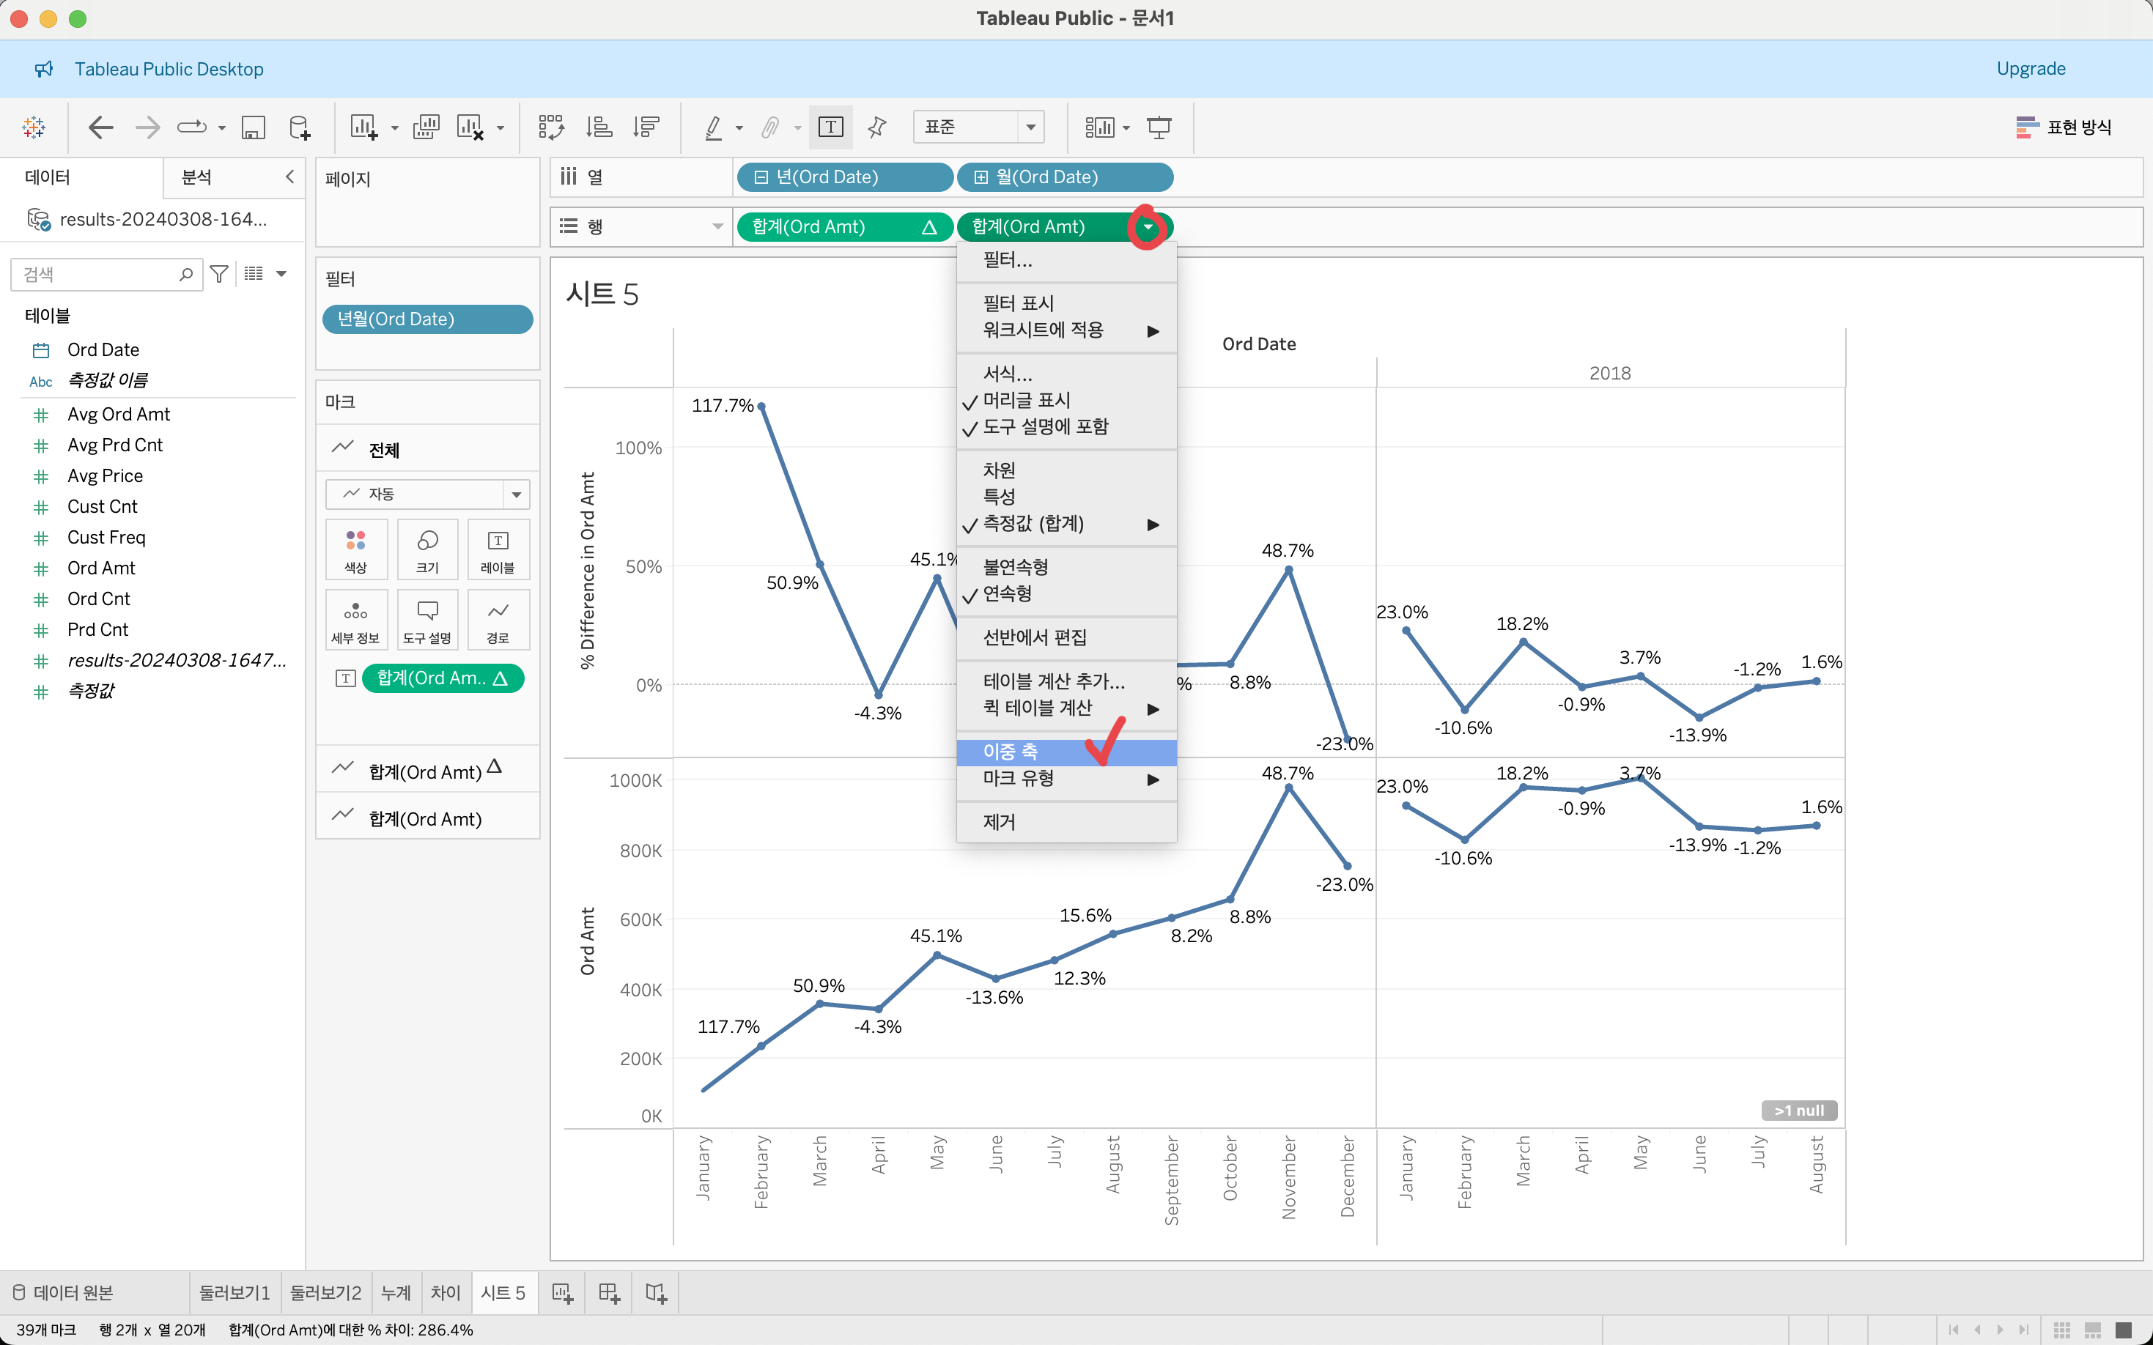Click the Label (레이블) mark card

(498, 549)
